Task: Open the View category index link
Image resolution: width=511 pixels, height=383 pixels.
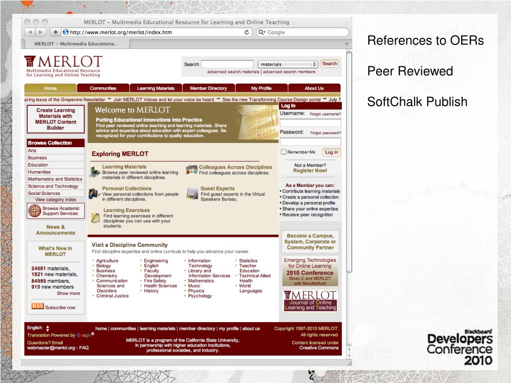Action: [x=55, y=199]
